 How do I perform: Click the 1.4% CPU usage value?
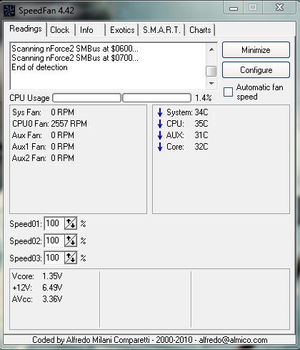[204, 98]
